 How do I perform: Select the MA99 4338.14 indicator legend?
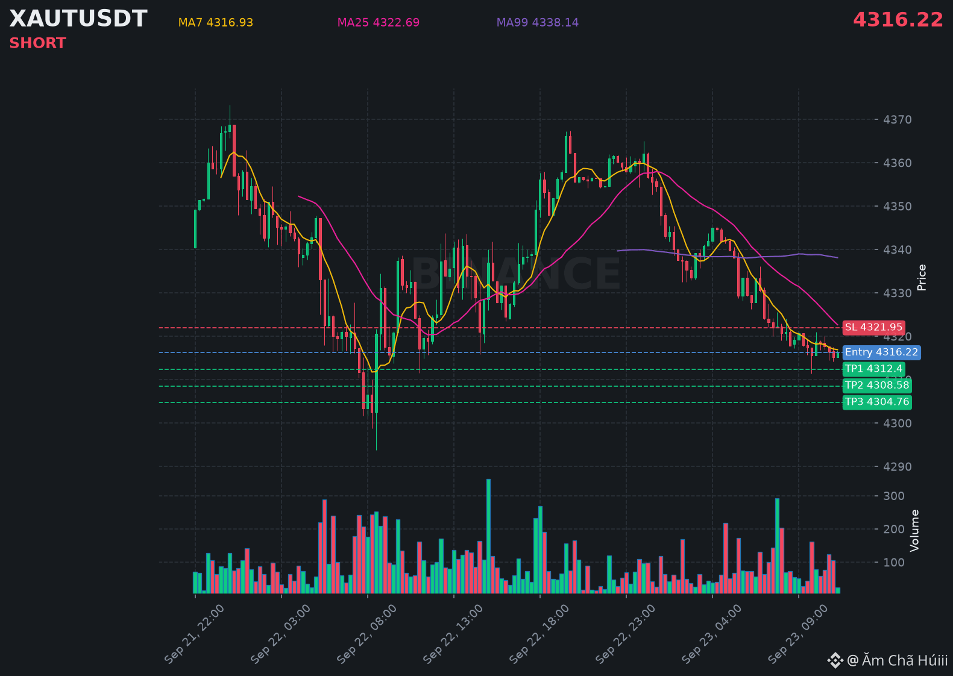click(538, 22)
